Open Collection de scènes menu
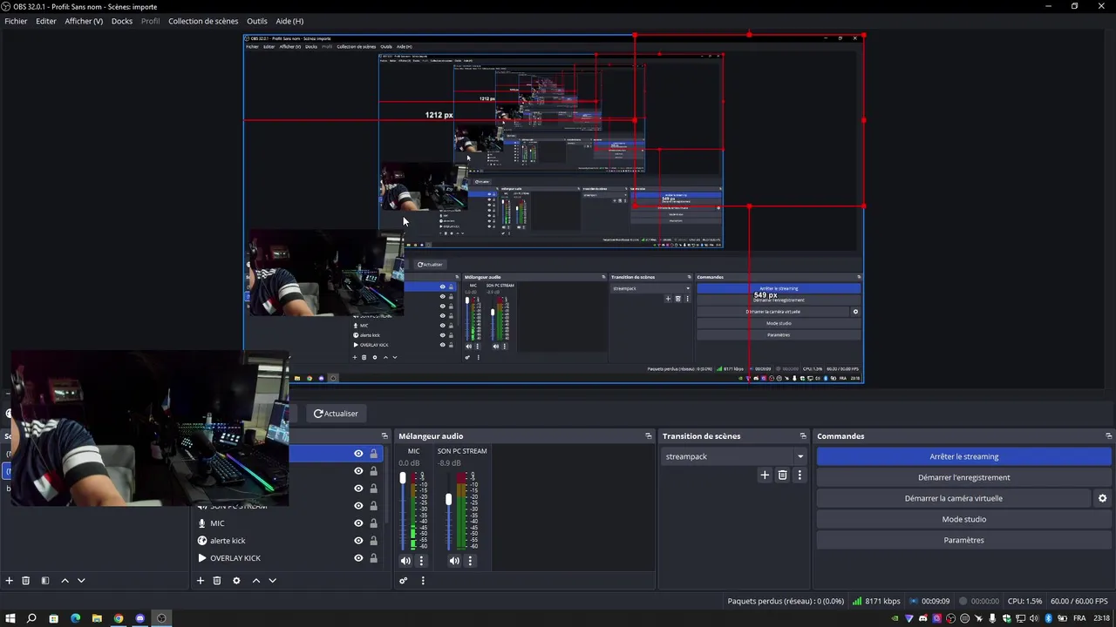The image size is (1116, 627). click(x=203, y=21)
